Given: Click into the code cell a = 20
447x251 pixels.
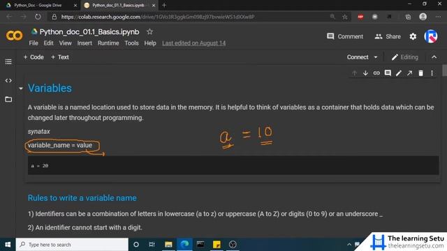Looking at the screenshot, I should pyautogui.click(x=233, y=165).
